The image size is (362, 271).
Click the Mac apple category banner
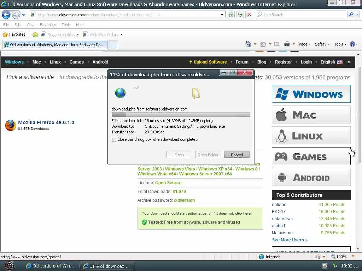pyautogui.click(x=311, y=115)
